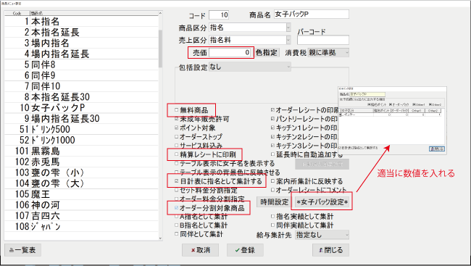The height and width of the screenshot is (266, 471).
Task: Enable the 延長時に自動追加する checkbox
Action: tap(272, 154)
